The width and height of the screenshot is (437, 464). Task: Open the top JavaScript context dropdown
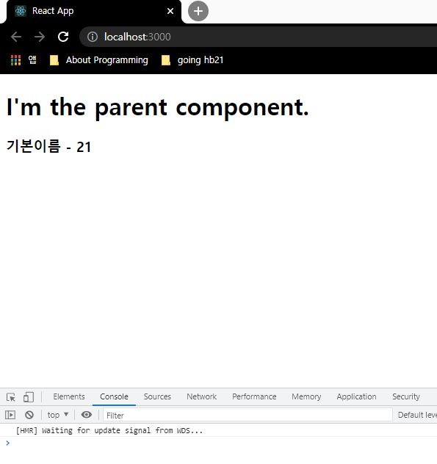coord(58,415)
